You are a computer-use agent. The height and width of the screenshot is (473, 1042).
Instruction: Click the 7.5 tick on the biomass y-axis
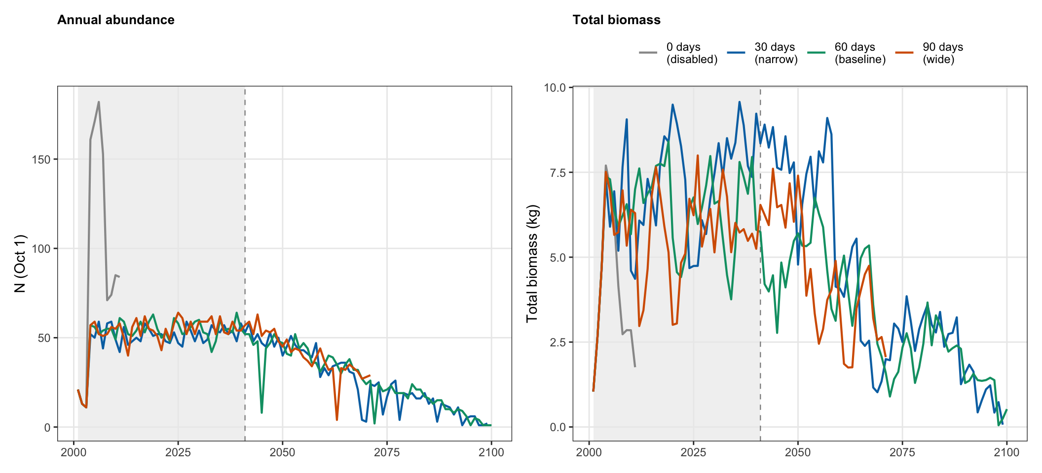pyautogui.click(x=558, y=172)
